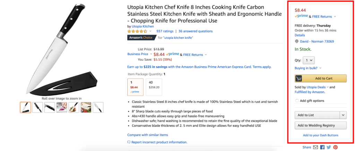Screen dimensions: 355x151
Task: Share product on Facebook icon
Action: point(322,148)
